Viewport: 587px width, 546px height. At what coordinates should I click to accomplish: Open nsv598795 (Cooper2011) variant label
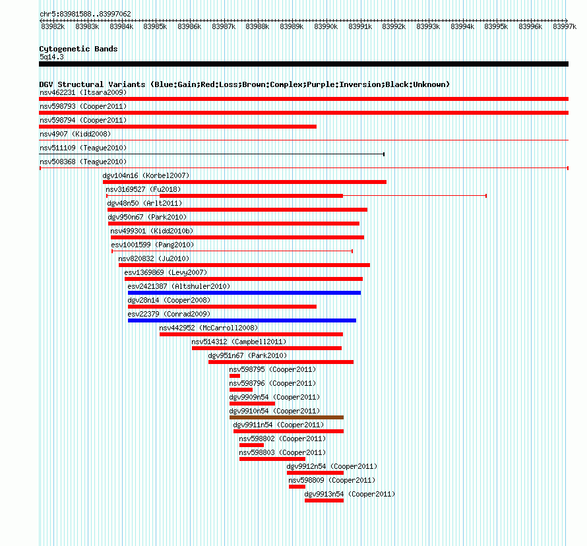(272, 369)
